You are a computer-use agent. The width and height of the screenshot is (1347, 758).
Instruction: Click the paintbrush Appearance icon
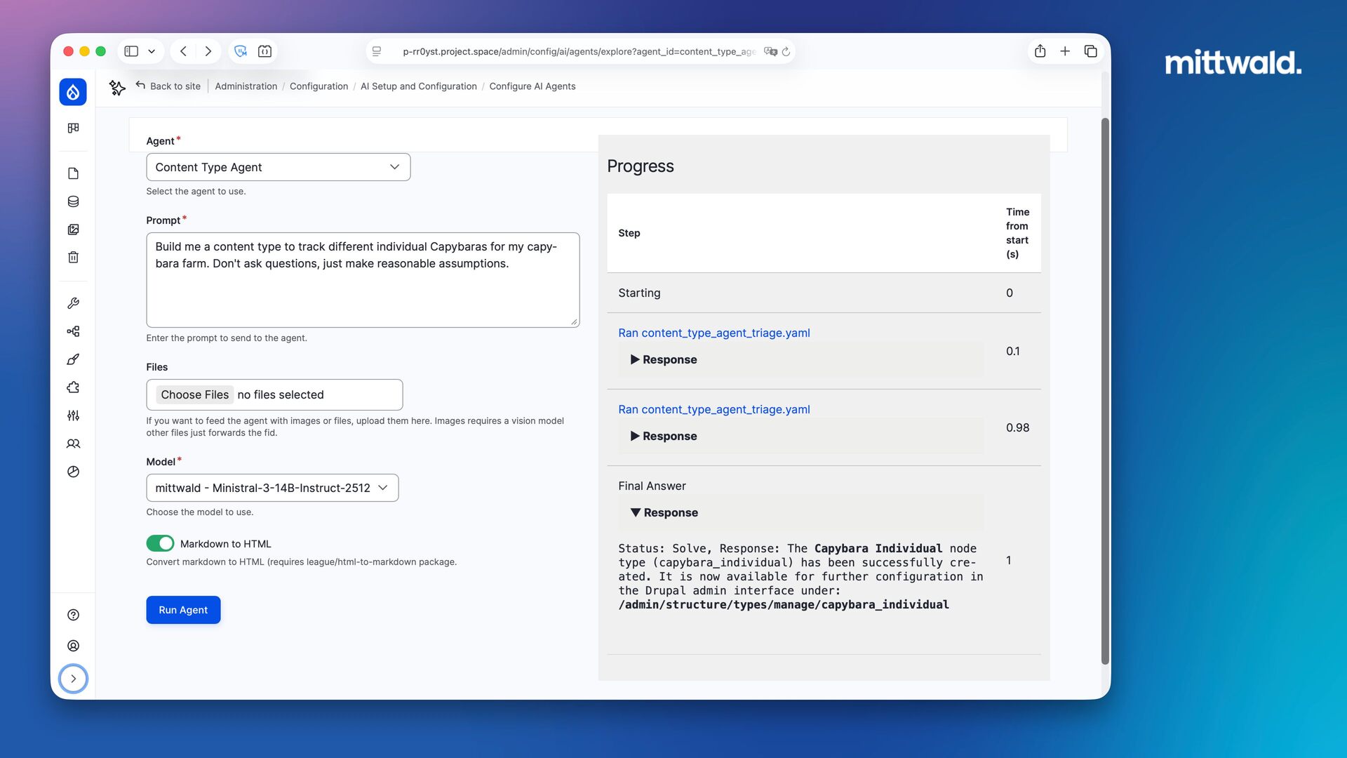tap(73, 359)
